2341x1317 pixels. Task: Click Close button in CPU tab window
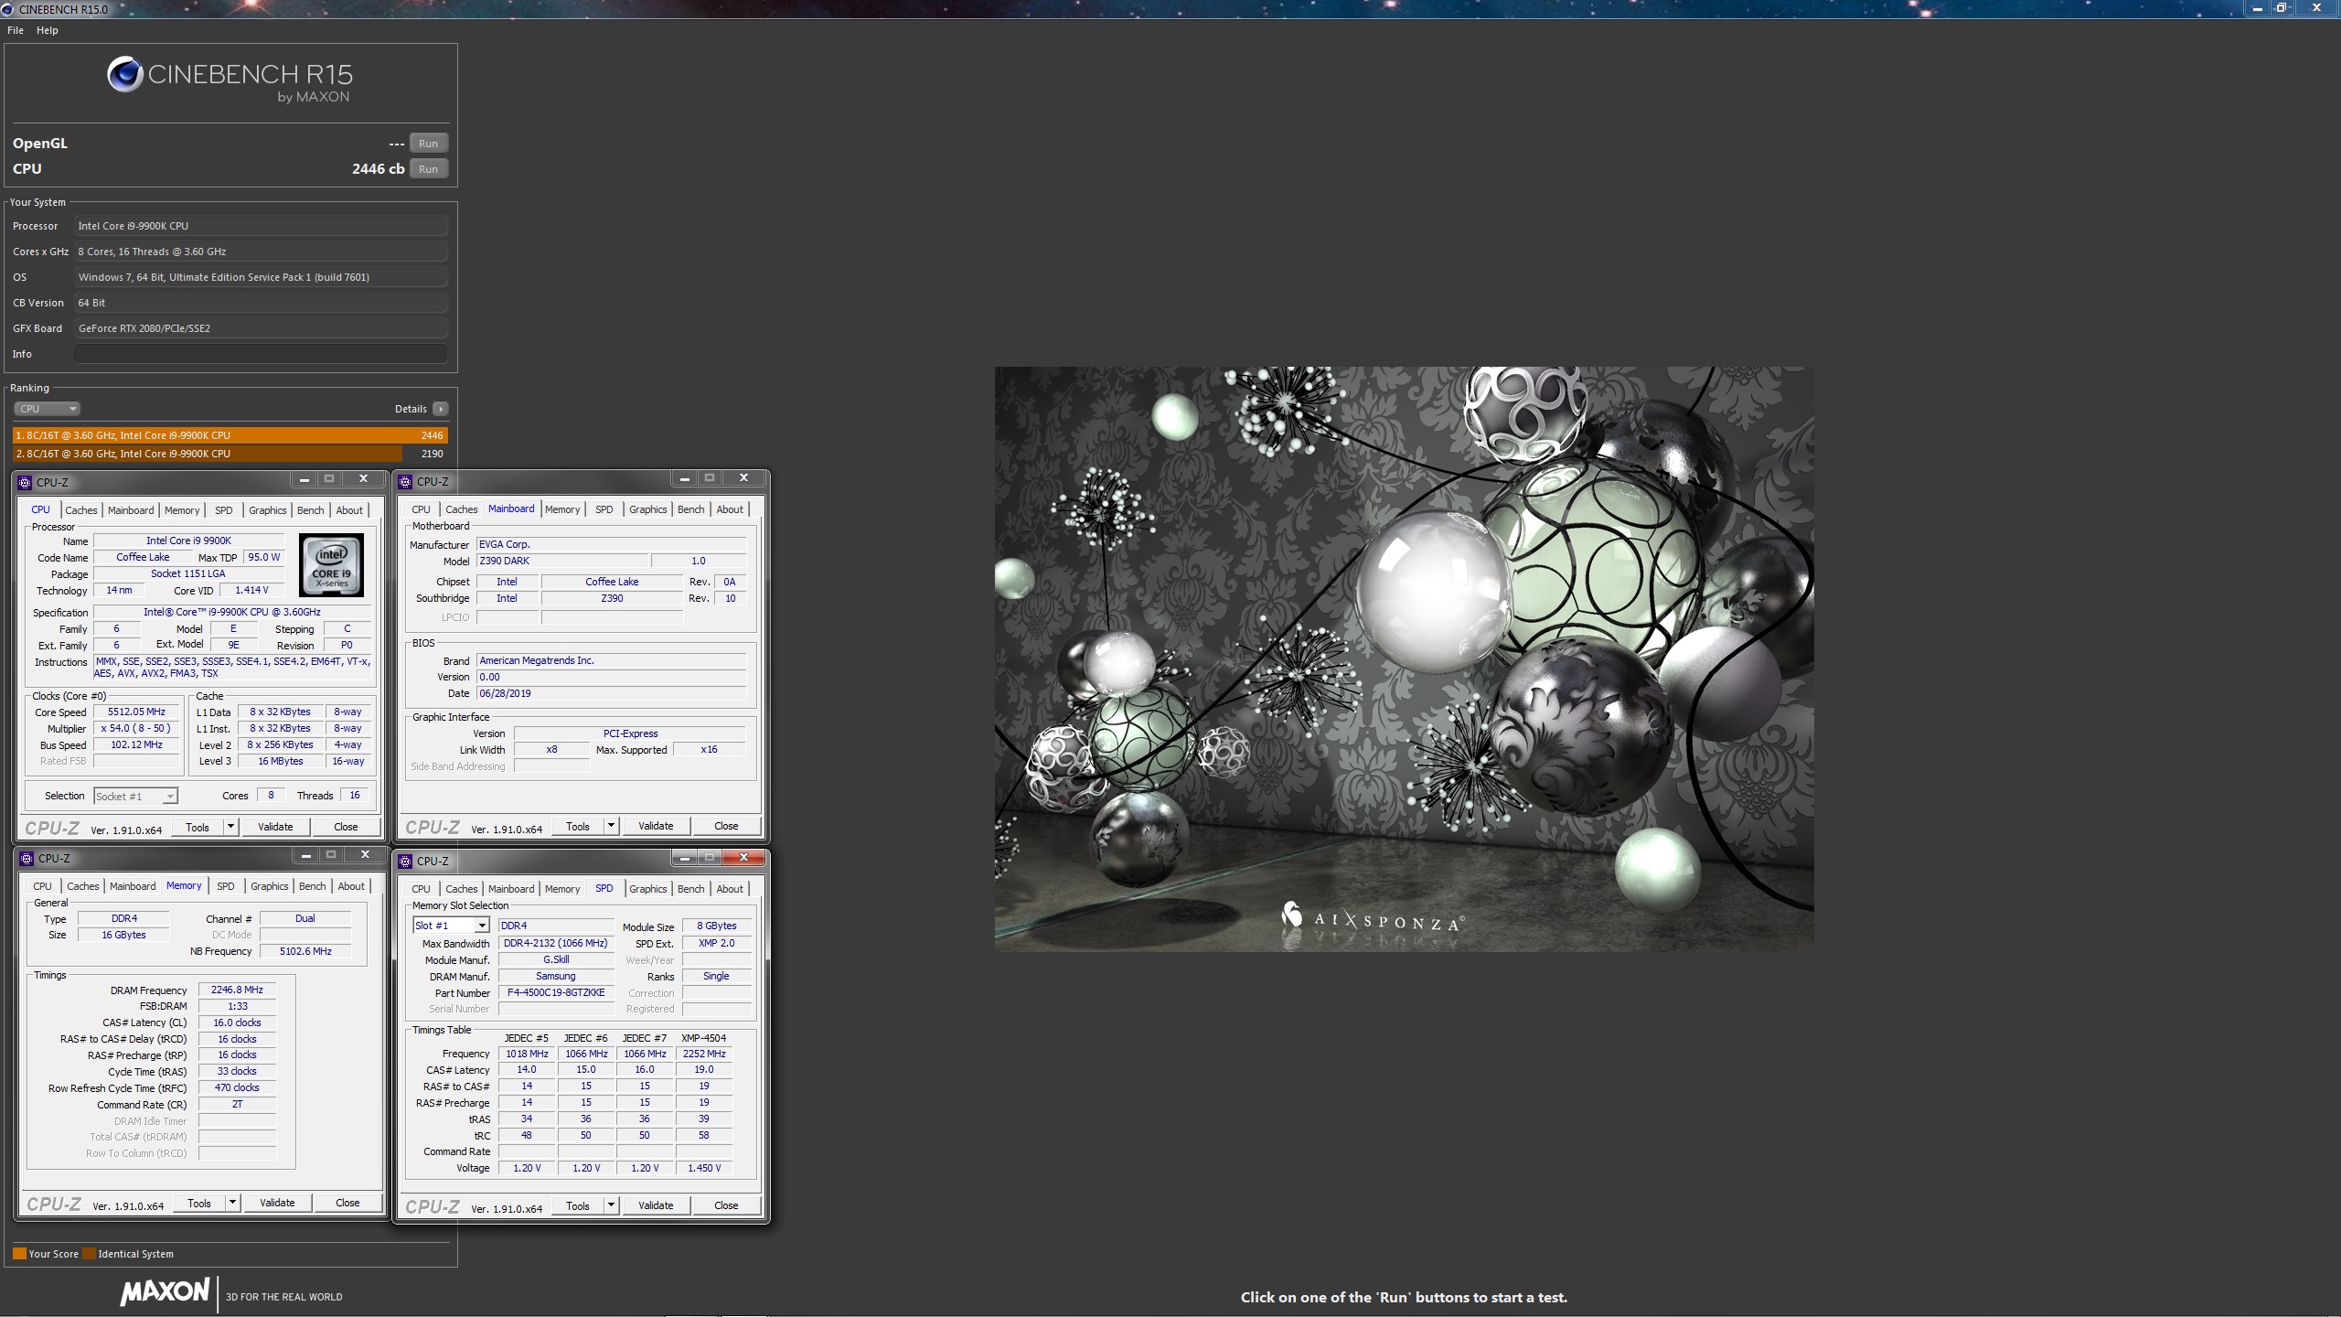[x=346, y=828]
